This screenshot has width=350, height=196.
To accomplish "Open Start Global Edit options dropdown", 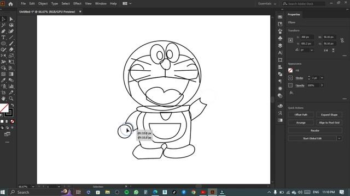I will coord(339,138).
